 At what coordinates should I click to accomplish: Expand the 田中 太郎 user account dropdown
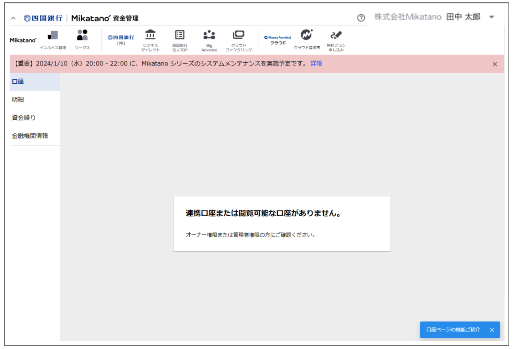(491, 17)
